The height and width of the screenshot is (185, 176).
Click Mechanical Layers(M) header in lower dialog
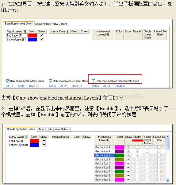105,140
